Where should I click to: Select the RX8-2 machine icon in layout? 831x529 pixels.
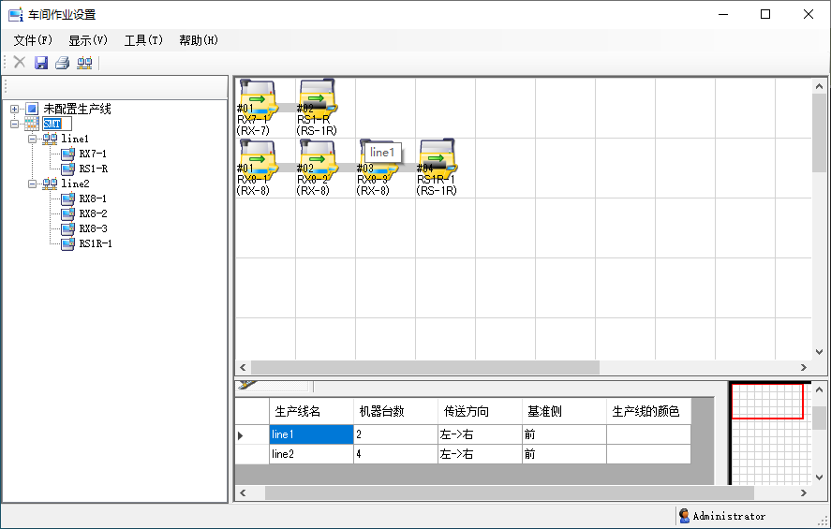click(316, 158)
